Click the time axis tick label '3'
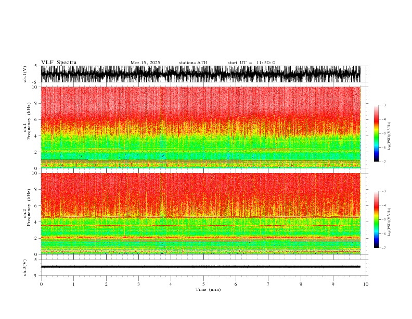 click(x=138, y=284)
